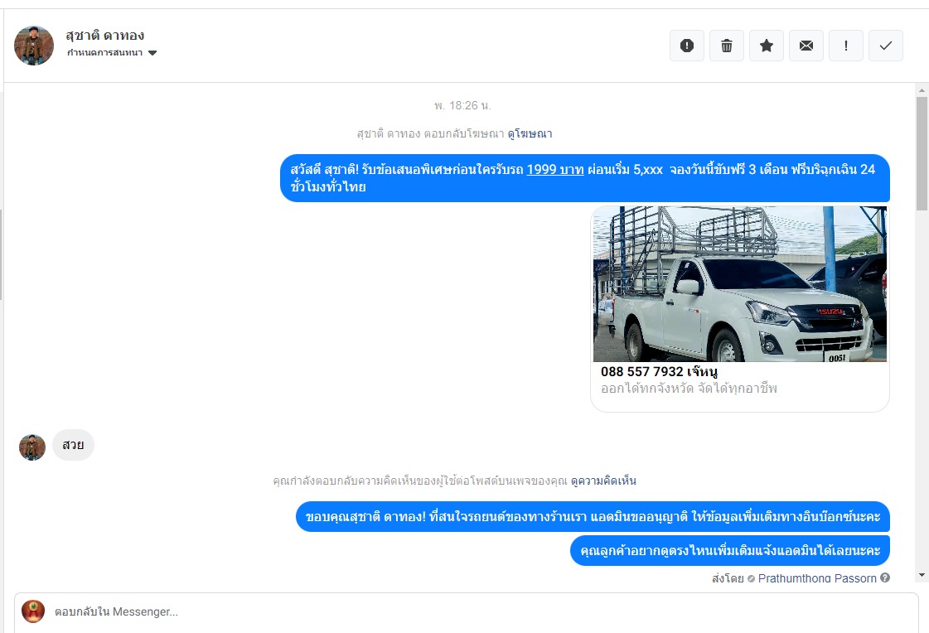Open contact name สุชาติ ดาทอง
This screenshot has height=633, width=929.
click(x=105, y=36)
